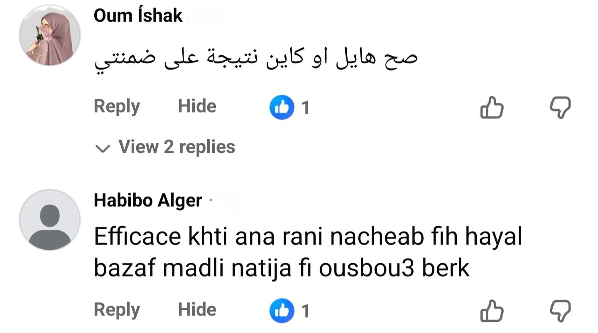Click the Habibo Alger username
The width and height of the screenshot is (598, 333).
[148, 201]
